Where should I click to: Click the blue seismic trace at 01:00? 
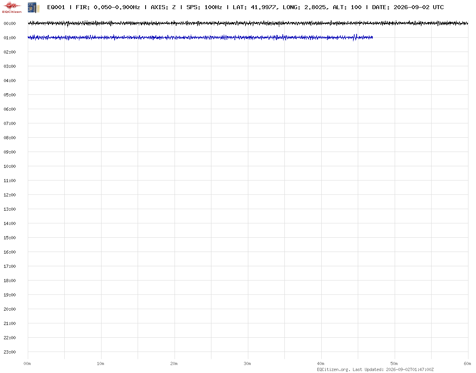pos(200,38)
